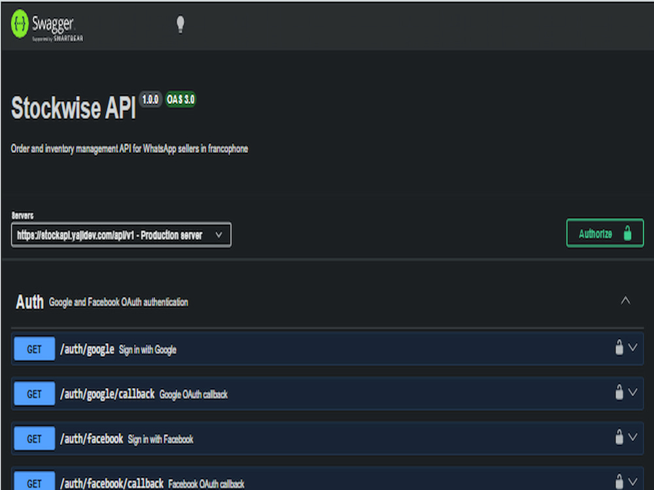
Task: Click the OAS 3.0 badge
Action: (181, 99)
